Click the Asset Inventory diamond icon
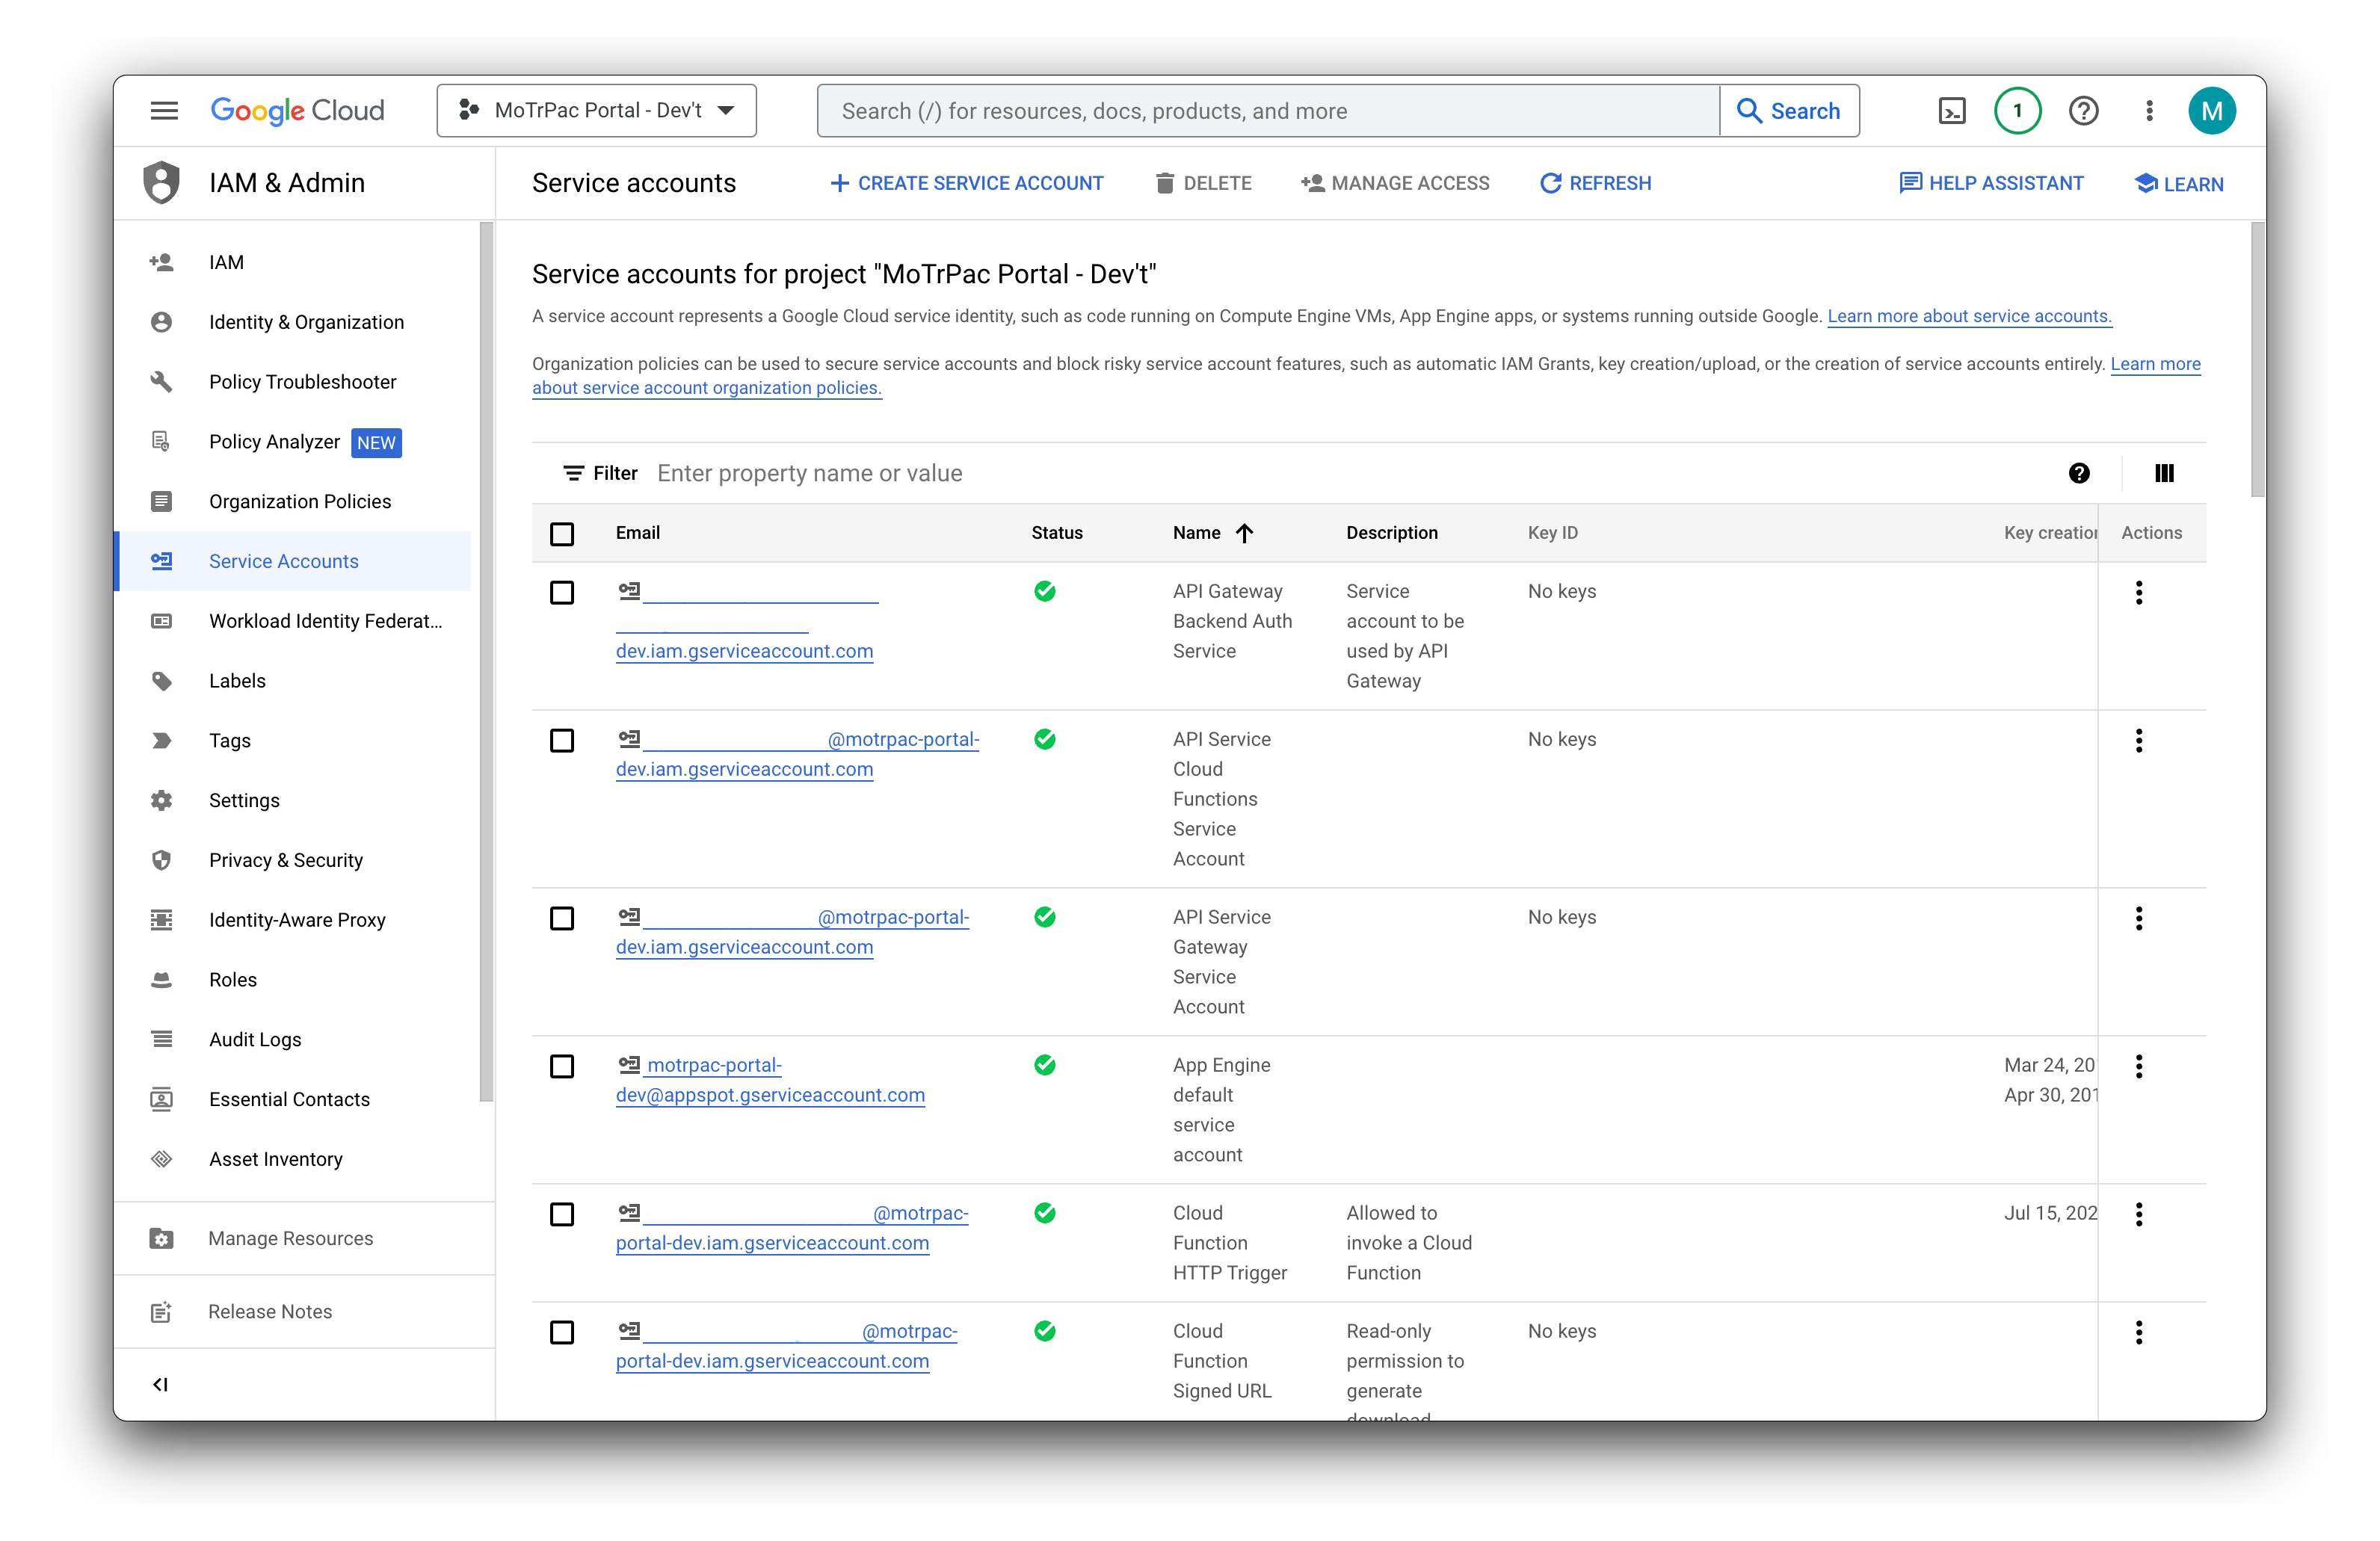Image resolution: width=2380 pixels, height=1541 pixels. click(161, 1158)
